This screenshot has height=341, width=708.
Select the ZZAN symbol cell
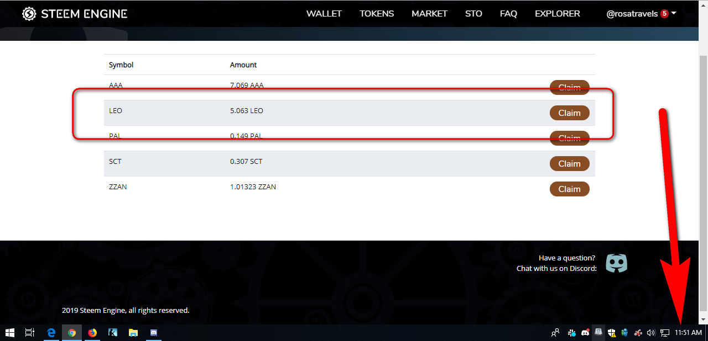(x=118, y=187)
